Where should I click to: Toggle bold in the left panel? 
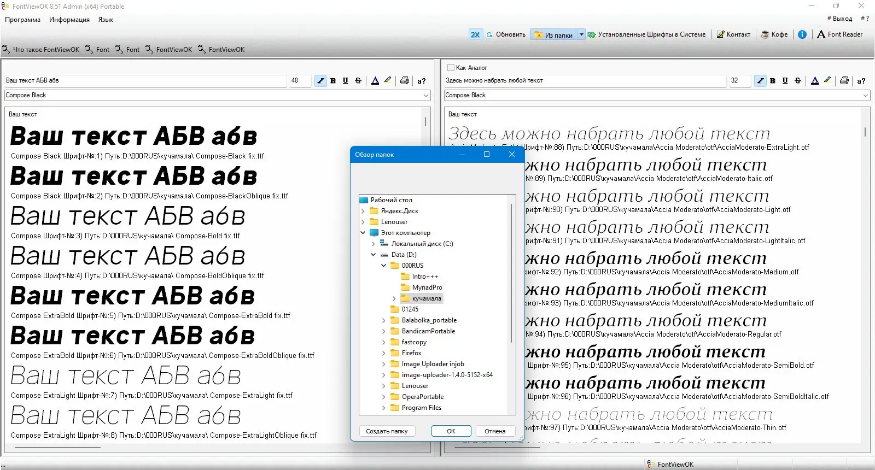click(333, 81)
